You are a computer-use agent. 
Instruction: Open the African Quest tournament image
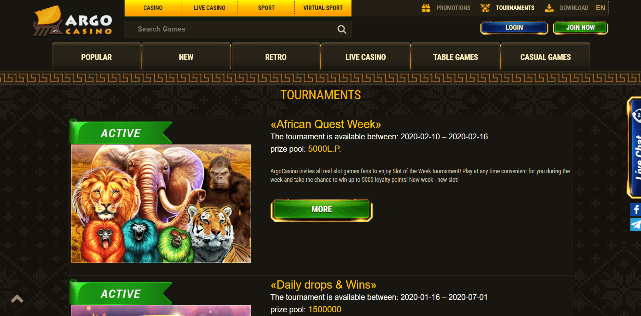(x=161, y=204)
